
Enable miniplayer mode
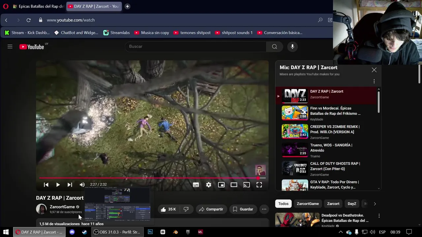point(221,185)
